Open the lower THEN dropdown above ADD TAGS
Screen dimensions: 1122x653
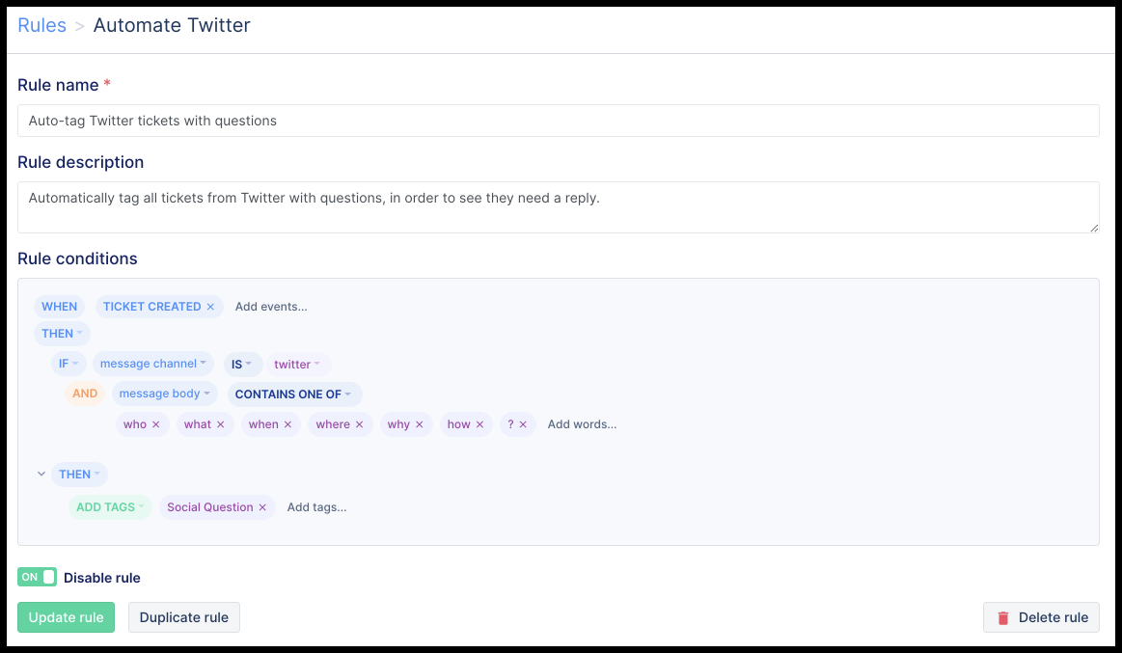[79, 475]
